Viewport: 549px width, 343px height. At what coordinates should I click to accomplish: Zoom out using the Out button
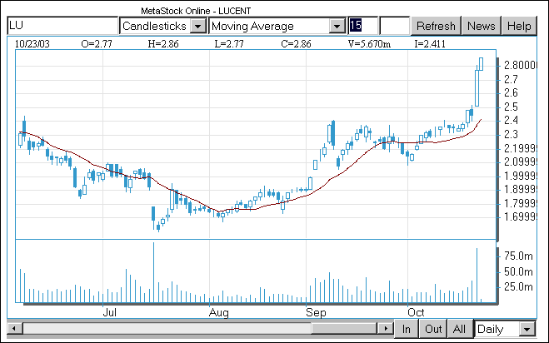point(433,329)
